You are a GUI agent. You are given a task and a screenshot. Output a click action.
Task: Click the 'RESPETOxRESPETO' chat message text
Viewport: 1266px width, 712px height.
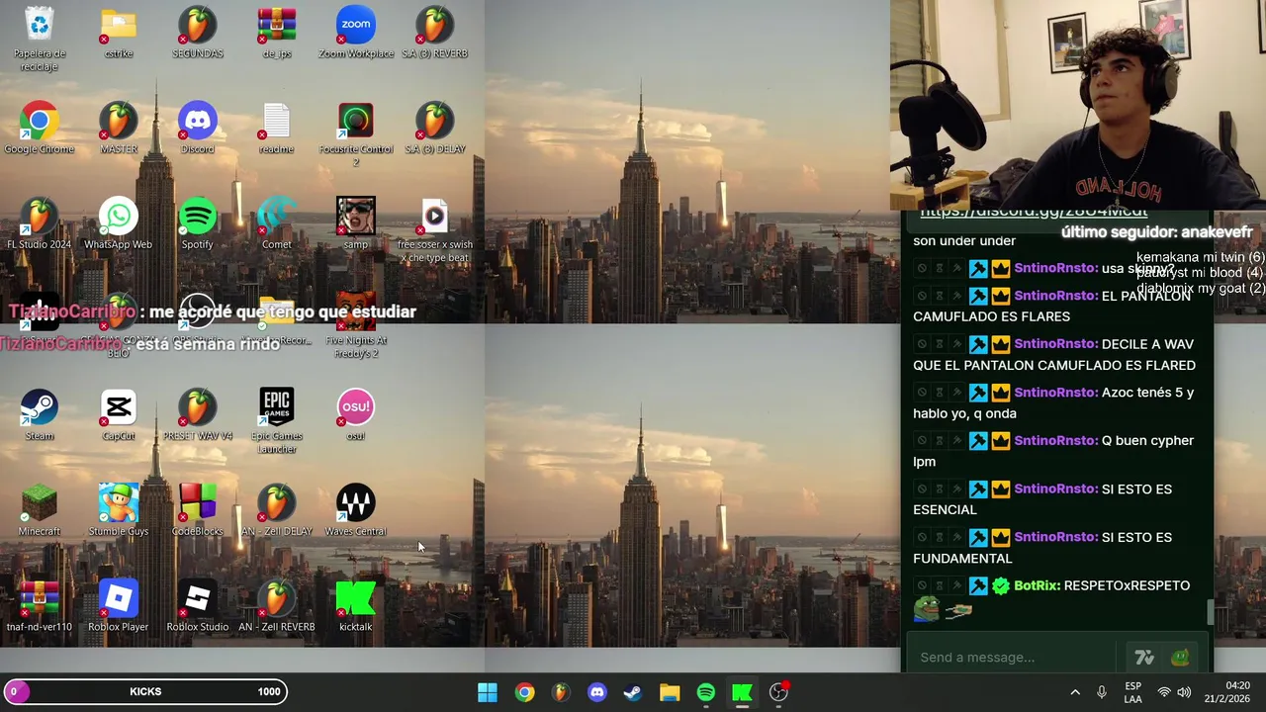[1128, 585]
